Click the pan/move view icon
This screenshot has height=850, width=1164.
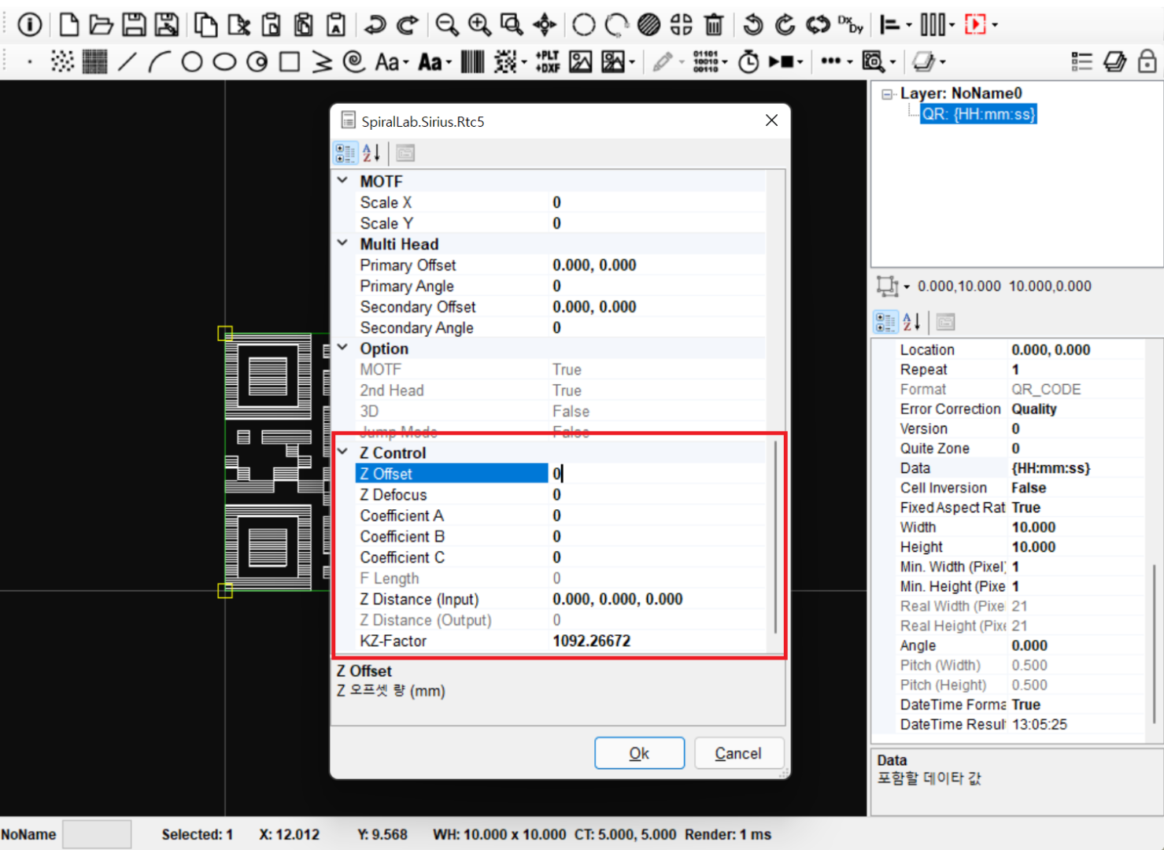pos(545,24)
